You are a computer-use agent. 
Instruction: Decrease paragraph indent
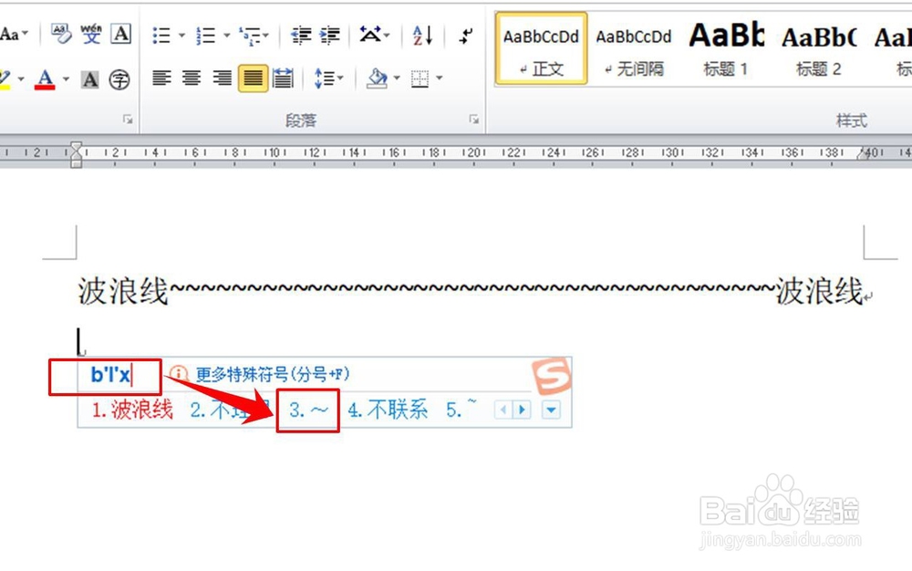[301, 36]
